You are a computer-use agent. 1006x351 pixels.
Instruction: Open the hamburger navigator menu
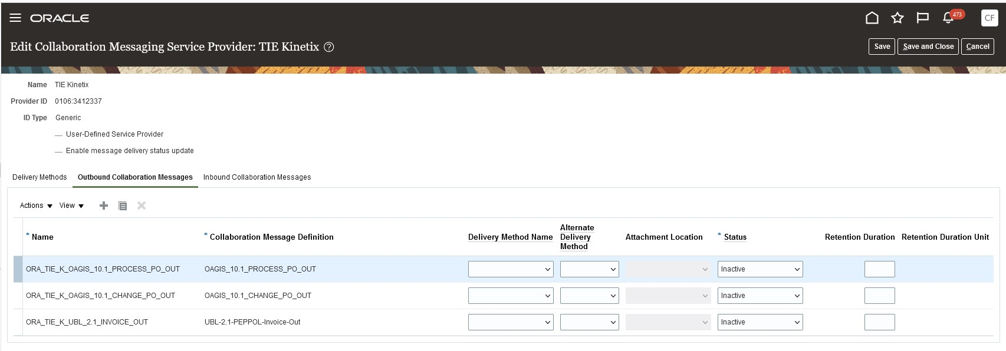pyautogui.click(x=15, y=18)
